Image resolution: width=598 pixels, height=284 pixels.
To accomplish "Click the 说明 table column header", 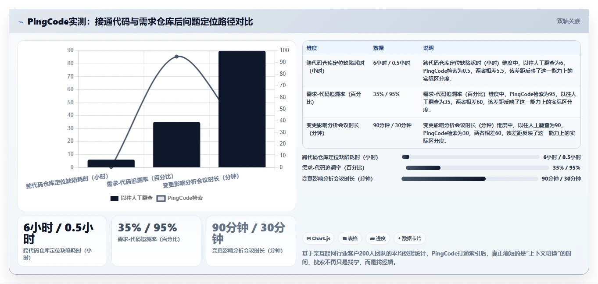I will point(428,48).
